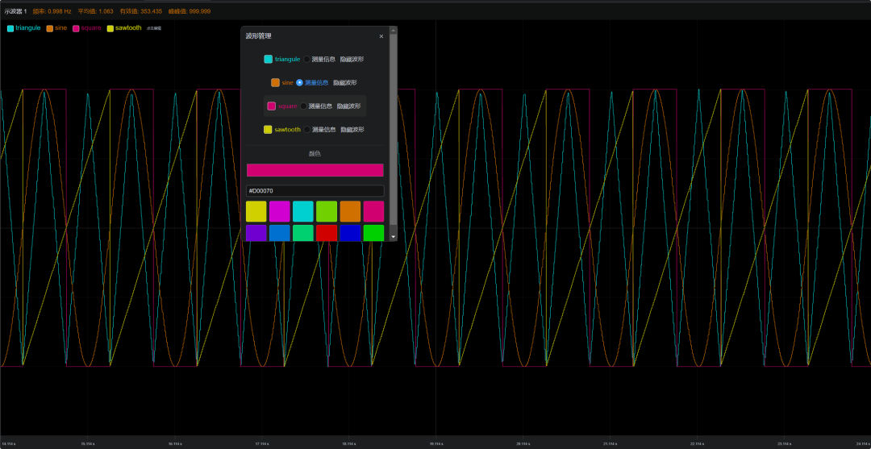Pick the magenta-purple palette swatch

click(x=279, y=211)
